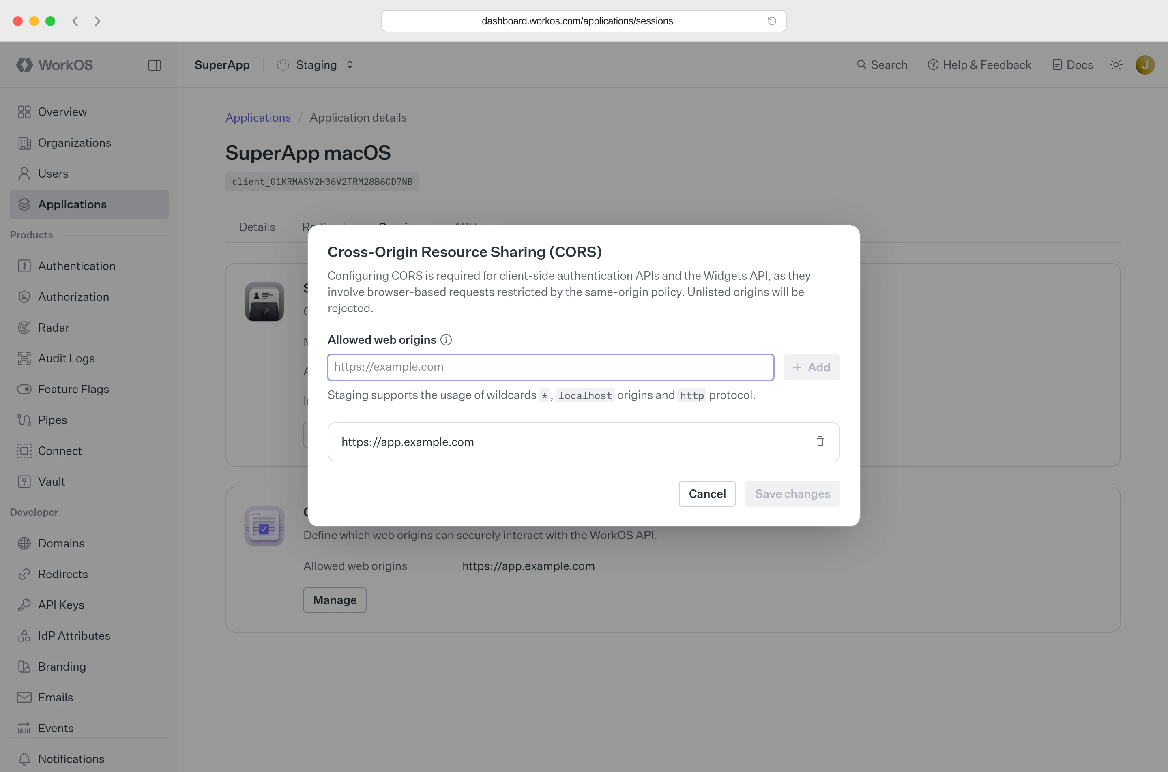Open Search in the top bar
This screenshot has height=772, width=1168.
coord(882,65)
